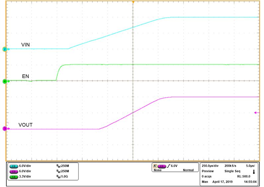Click the VIN waveform label

pyautogui.click(x=26, y=45)
